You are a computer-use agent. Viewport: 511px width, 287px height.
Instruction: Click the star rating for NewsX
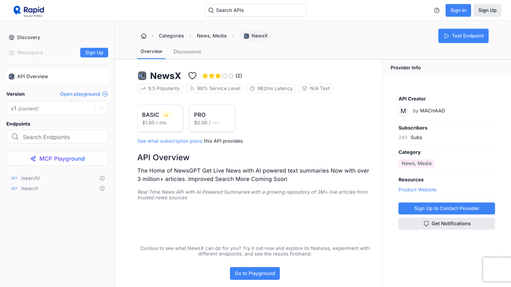click(218, 76)
